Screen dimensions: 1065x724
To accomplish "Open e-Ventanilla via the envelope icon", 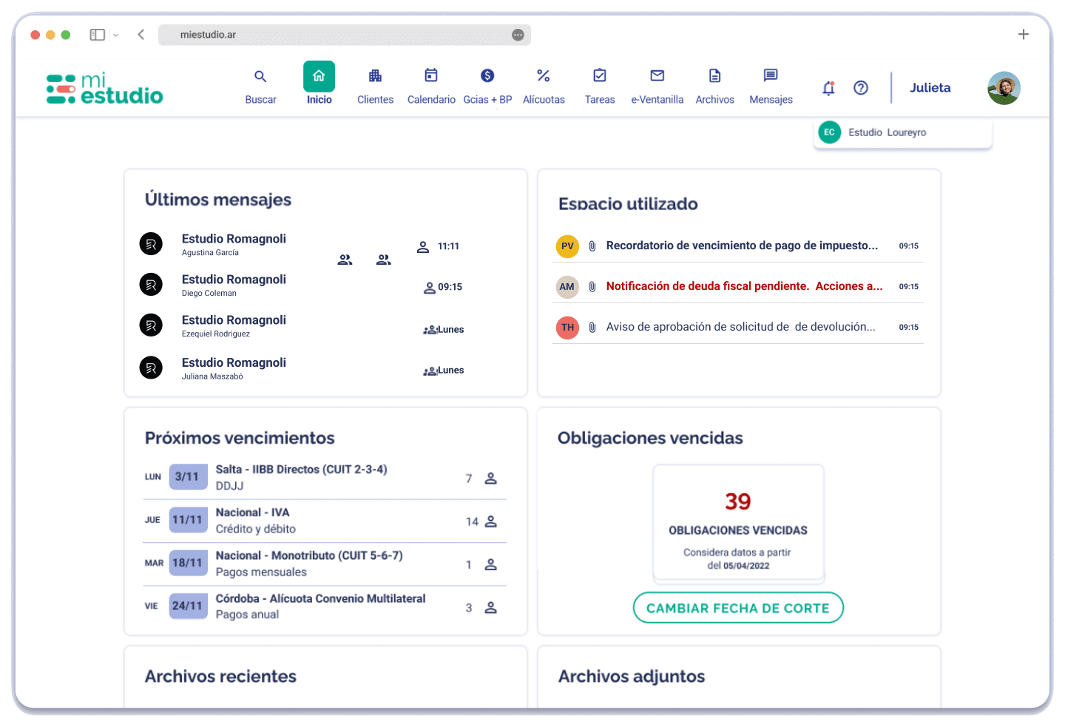I will coord(657,75).
